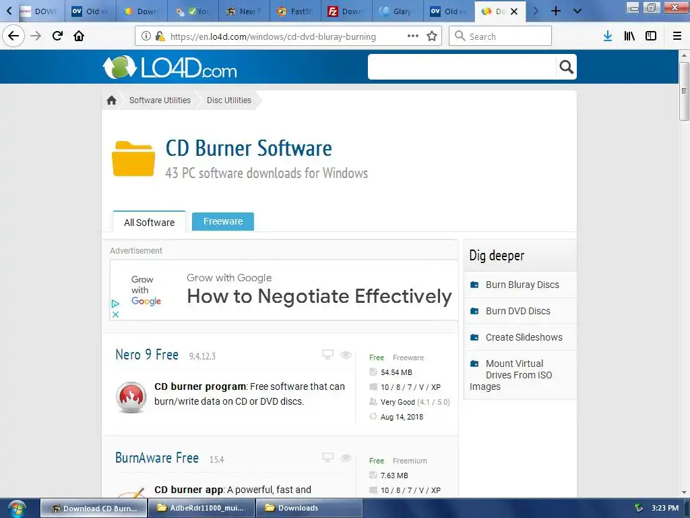
Task: Bookmark this page with the star
Action: (432, 36)
